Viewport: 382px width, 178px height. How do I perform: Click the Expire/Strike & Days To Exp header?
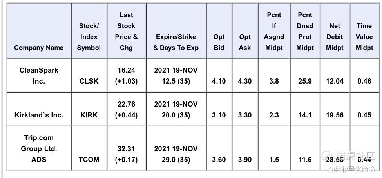click(176, 42)
